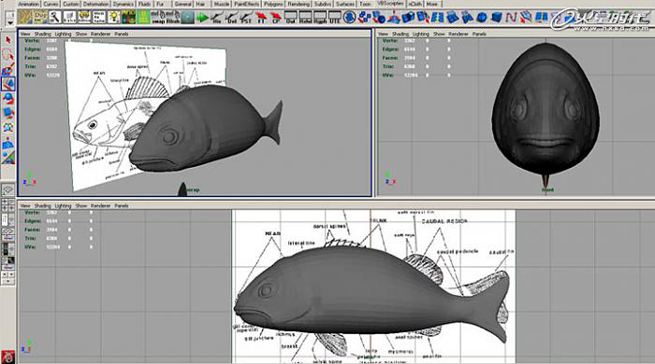Open the Fur shelf tab
655x364 pixels.
(x=160, y=4)
